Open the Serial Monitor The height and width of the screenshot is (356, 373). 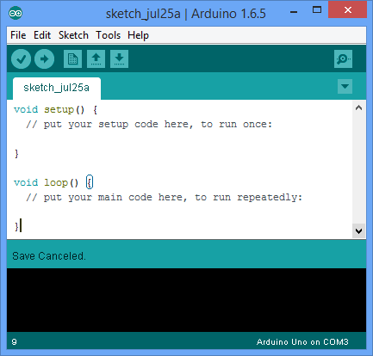(343, 59)
